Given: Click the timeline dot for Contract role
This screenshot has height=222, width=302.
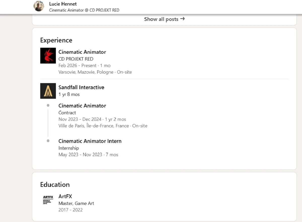Looking at the screenshot, I should tap(48, 105).
